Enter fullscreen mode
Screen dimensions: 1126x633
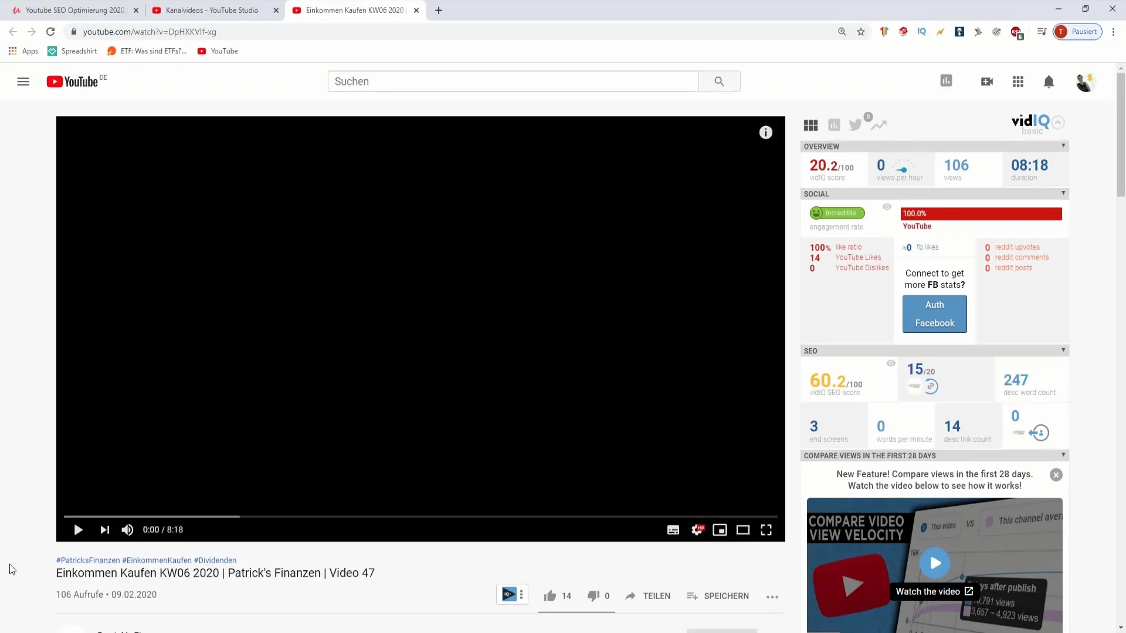766,530
